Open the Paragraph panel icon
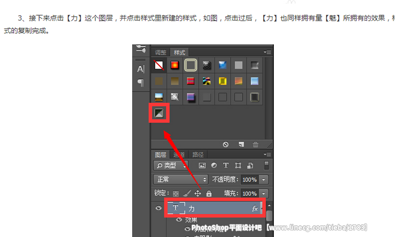Viewport: 395px width, 237px height. tap(141, 83)
